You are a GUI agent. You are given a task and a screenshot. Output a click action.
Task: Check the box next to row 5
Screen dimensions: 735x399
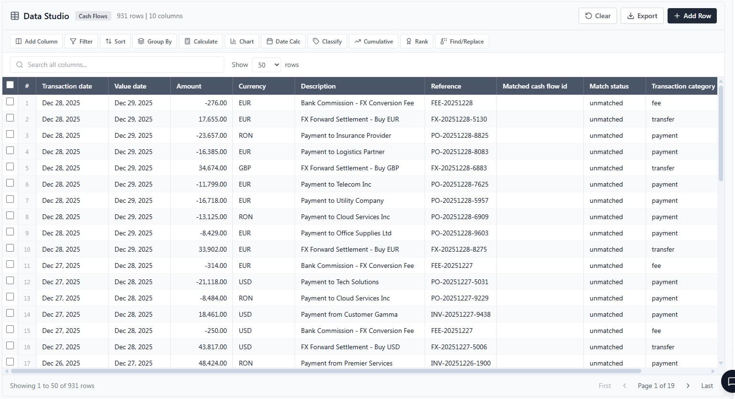pos(10,166)
